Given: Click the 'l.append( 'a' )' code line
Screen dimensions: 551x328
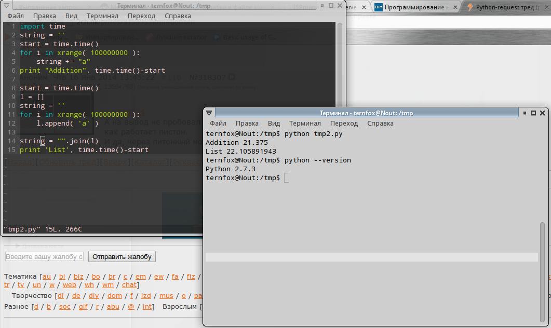Looking at the screenshot, I should tap(68, 124).
